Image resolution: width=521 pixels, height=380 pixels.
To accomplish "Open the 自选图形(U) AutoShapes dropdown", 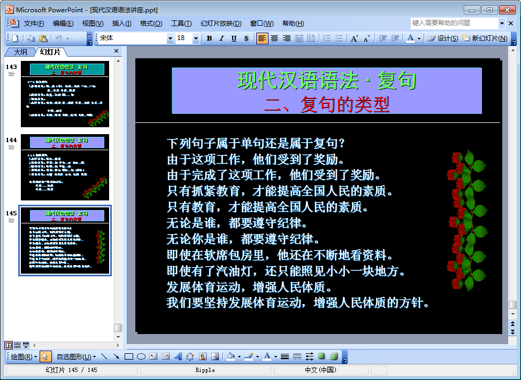I will point(76,357).
